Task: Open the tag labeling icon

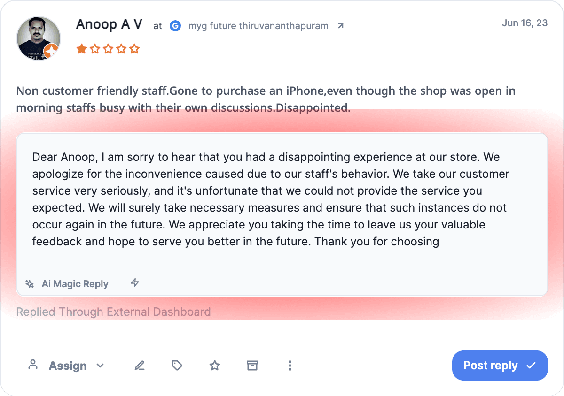Action: [177, 365]
